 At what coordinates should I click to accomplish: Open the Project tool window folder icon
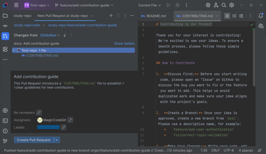click(x=5, y=16)
